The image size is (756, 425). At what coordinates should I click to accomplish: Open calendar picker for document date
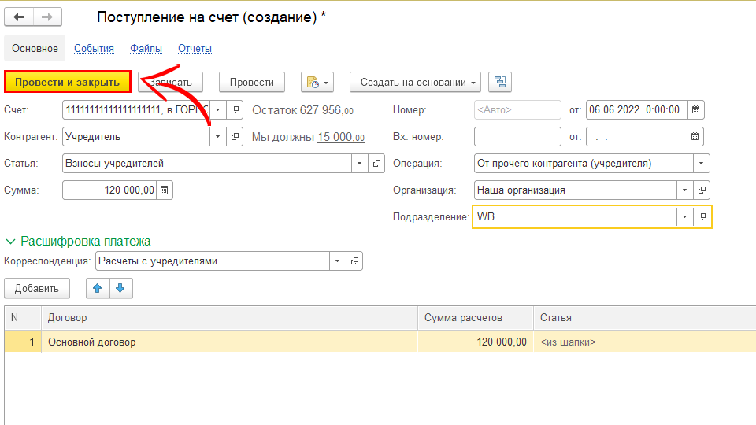(x=695, y=110)
